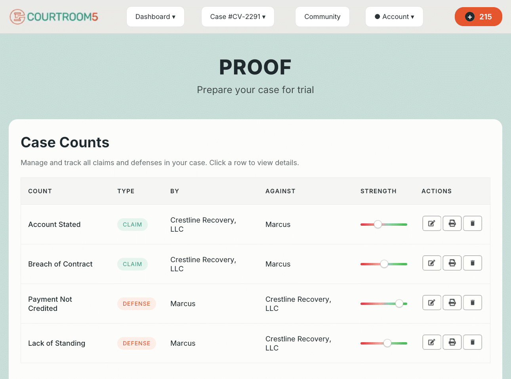Click the CLAIM badge for Account Stated
The width and height of the screenshot is (511, 379).
132,225
